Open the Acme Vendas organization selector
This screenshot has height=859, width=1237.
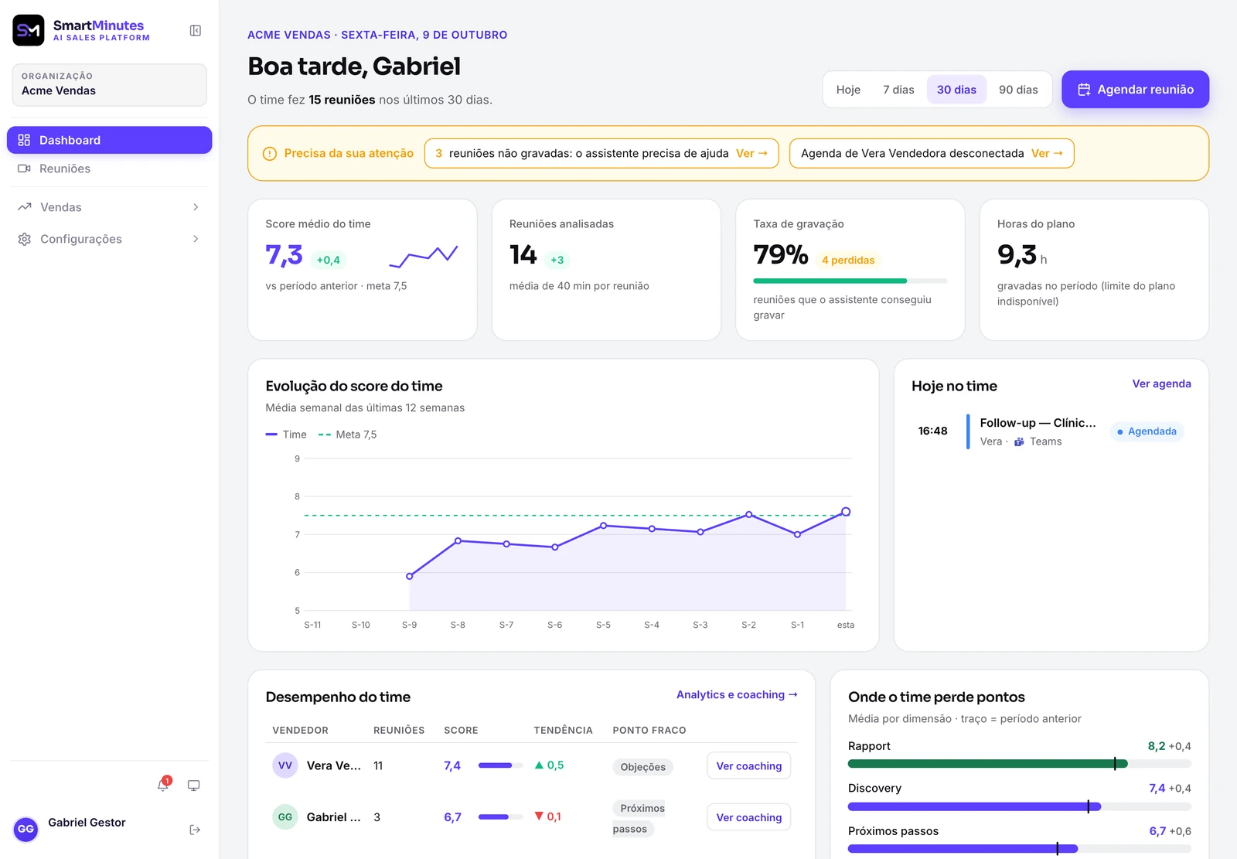pos(110,84)
